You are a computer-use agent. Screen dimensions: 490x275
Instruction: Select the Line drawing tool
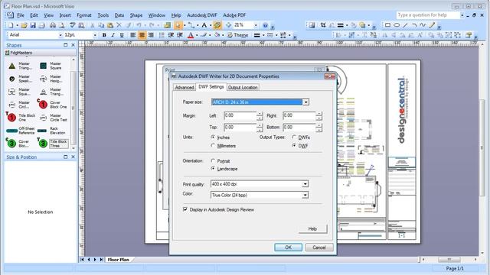coord(405,25)
